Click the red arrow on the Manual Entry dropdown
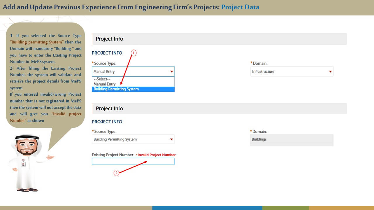Screen dimensions: 374x210 [172, 72]
